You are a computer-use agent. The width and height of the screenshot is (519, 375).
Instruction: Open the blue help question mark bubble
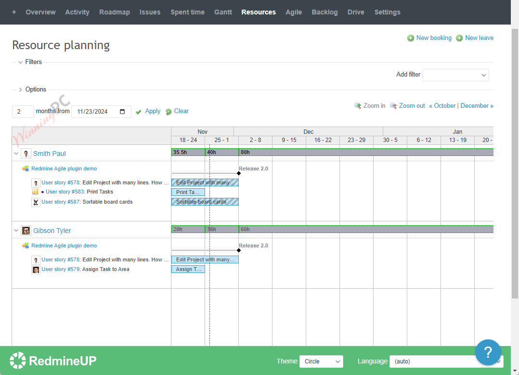(x=488, y=352)
